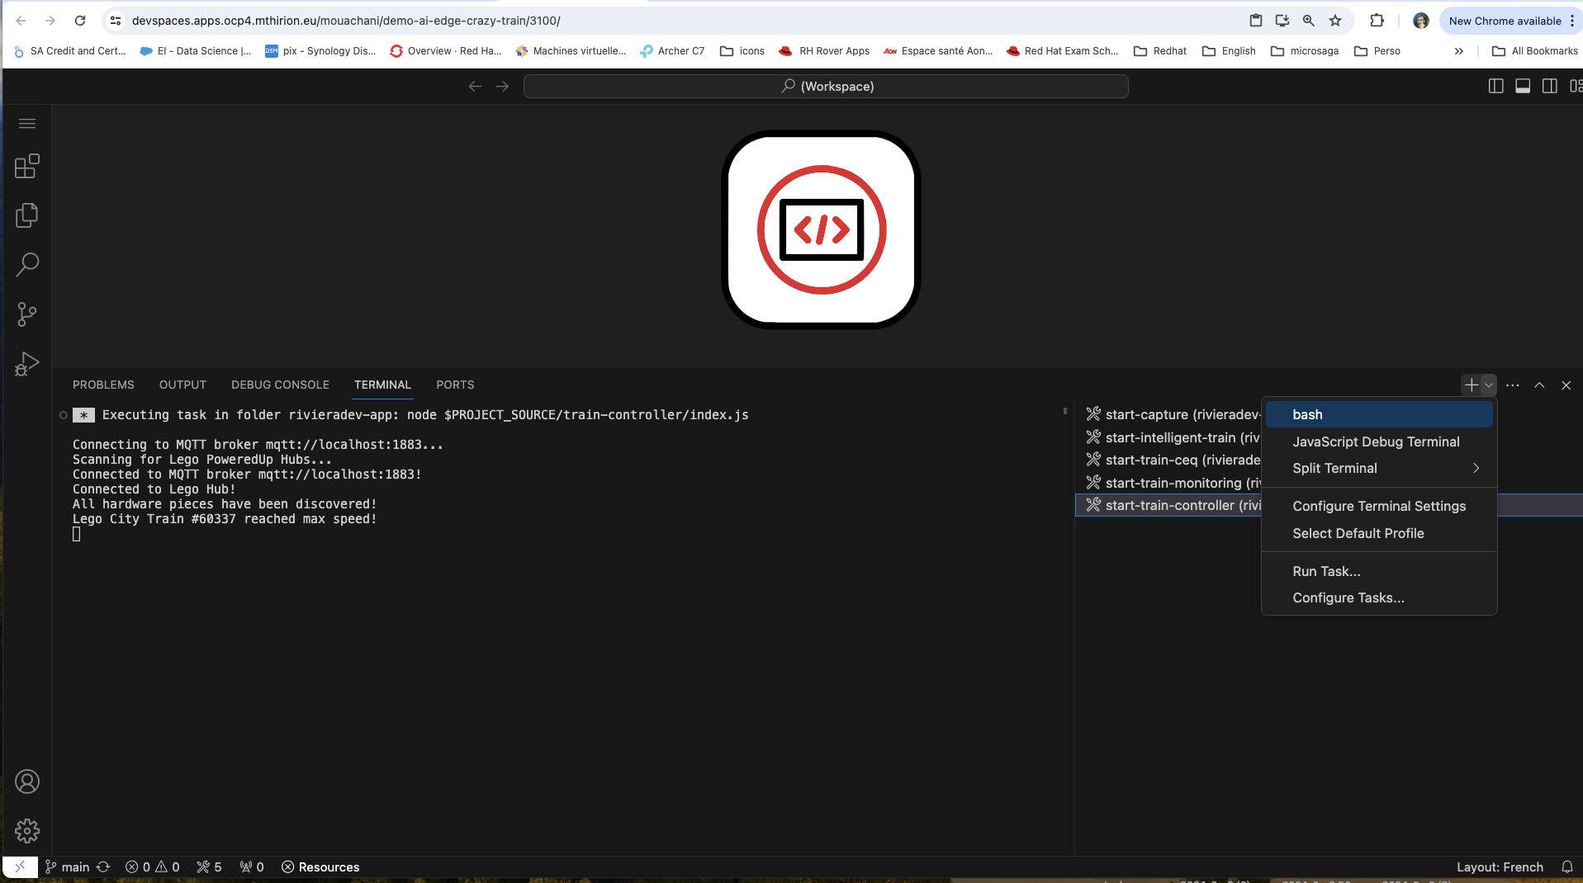
Task: Open the Archer C7 bookmark
Action: tap(672, 51)
